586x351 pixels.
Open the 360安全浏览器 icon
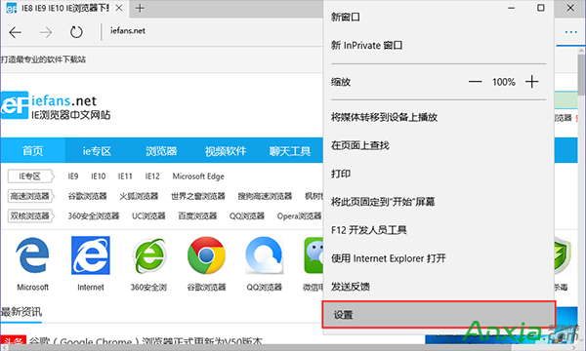point(148,256)
